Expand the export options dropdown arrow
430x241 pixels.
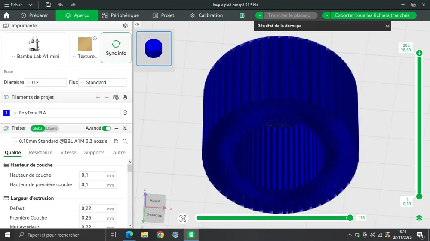326,15
